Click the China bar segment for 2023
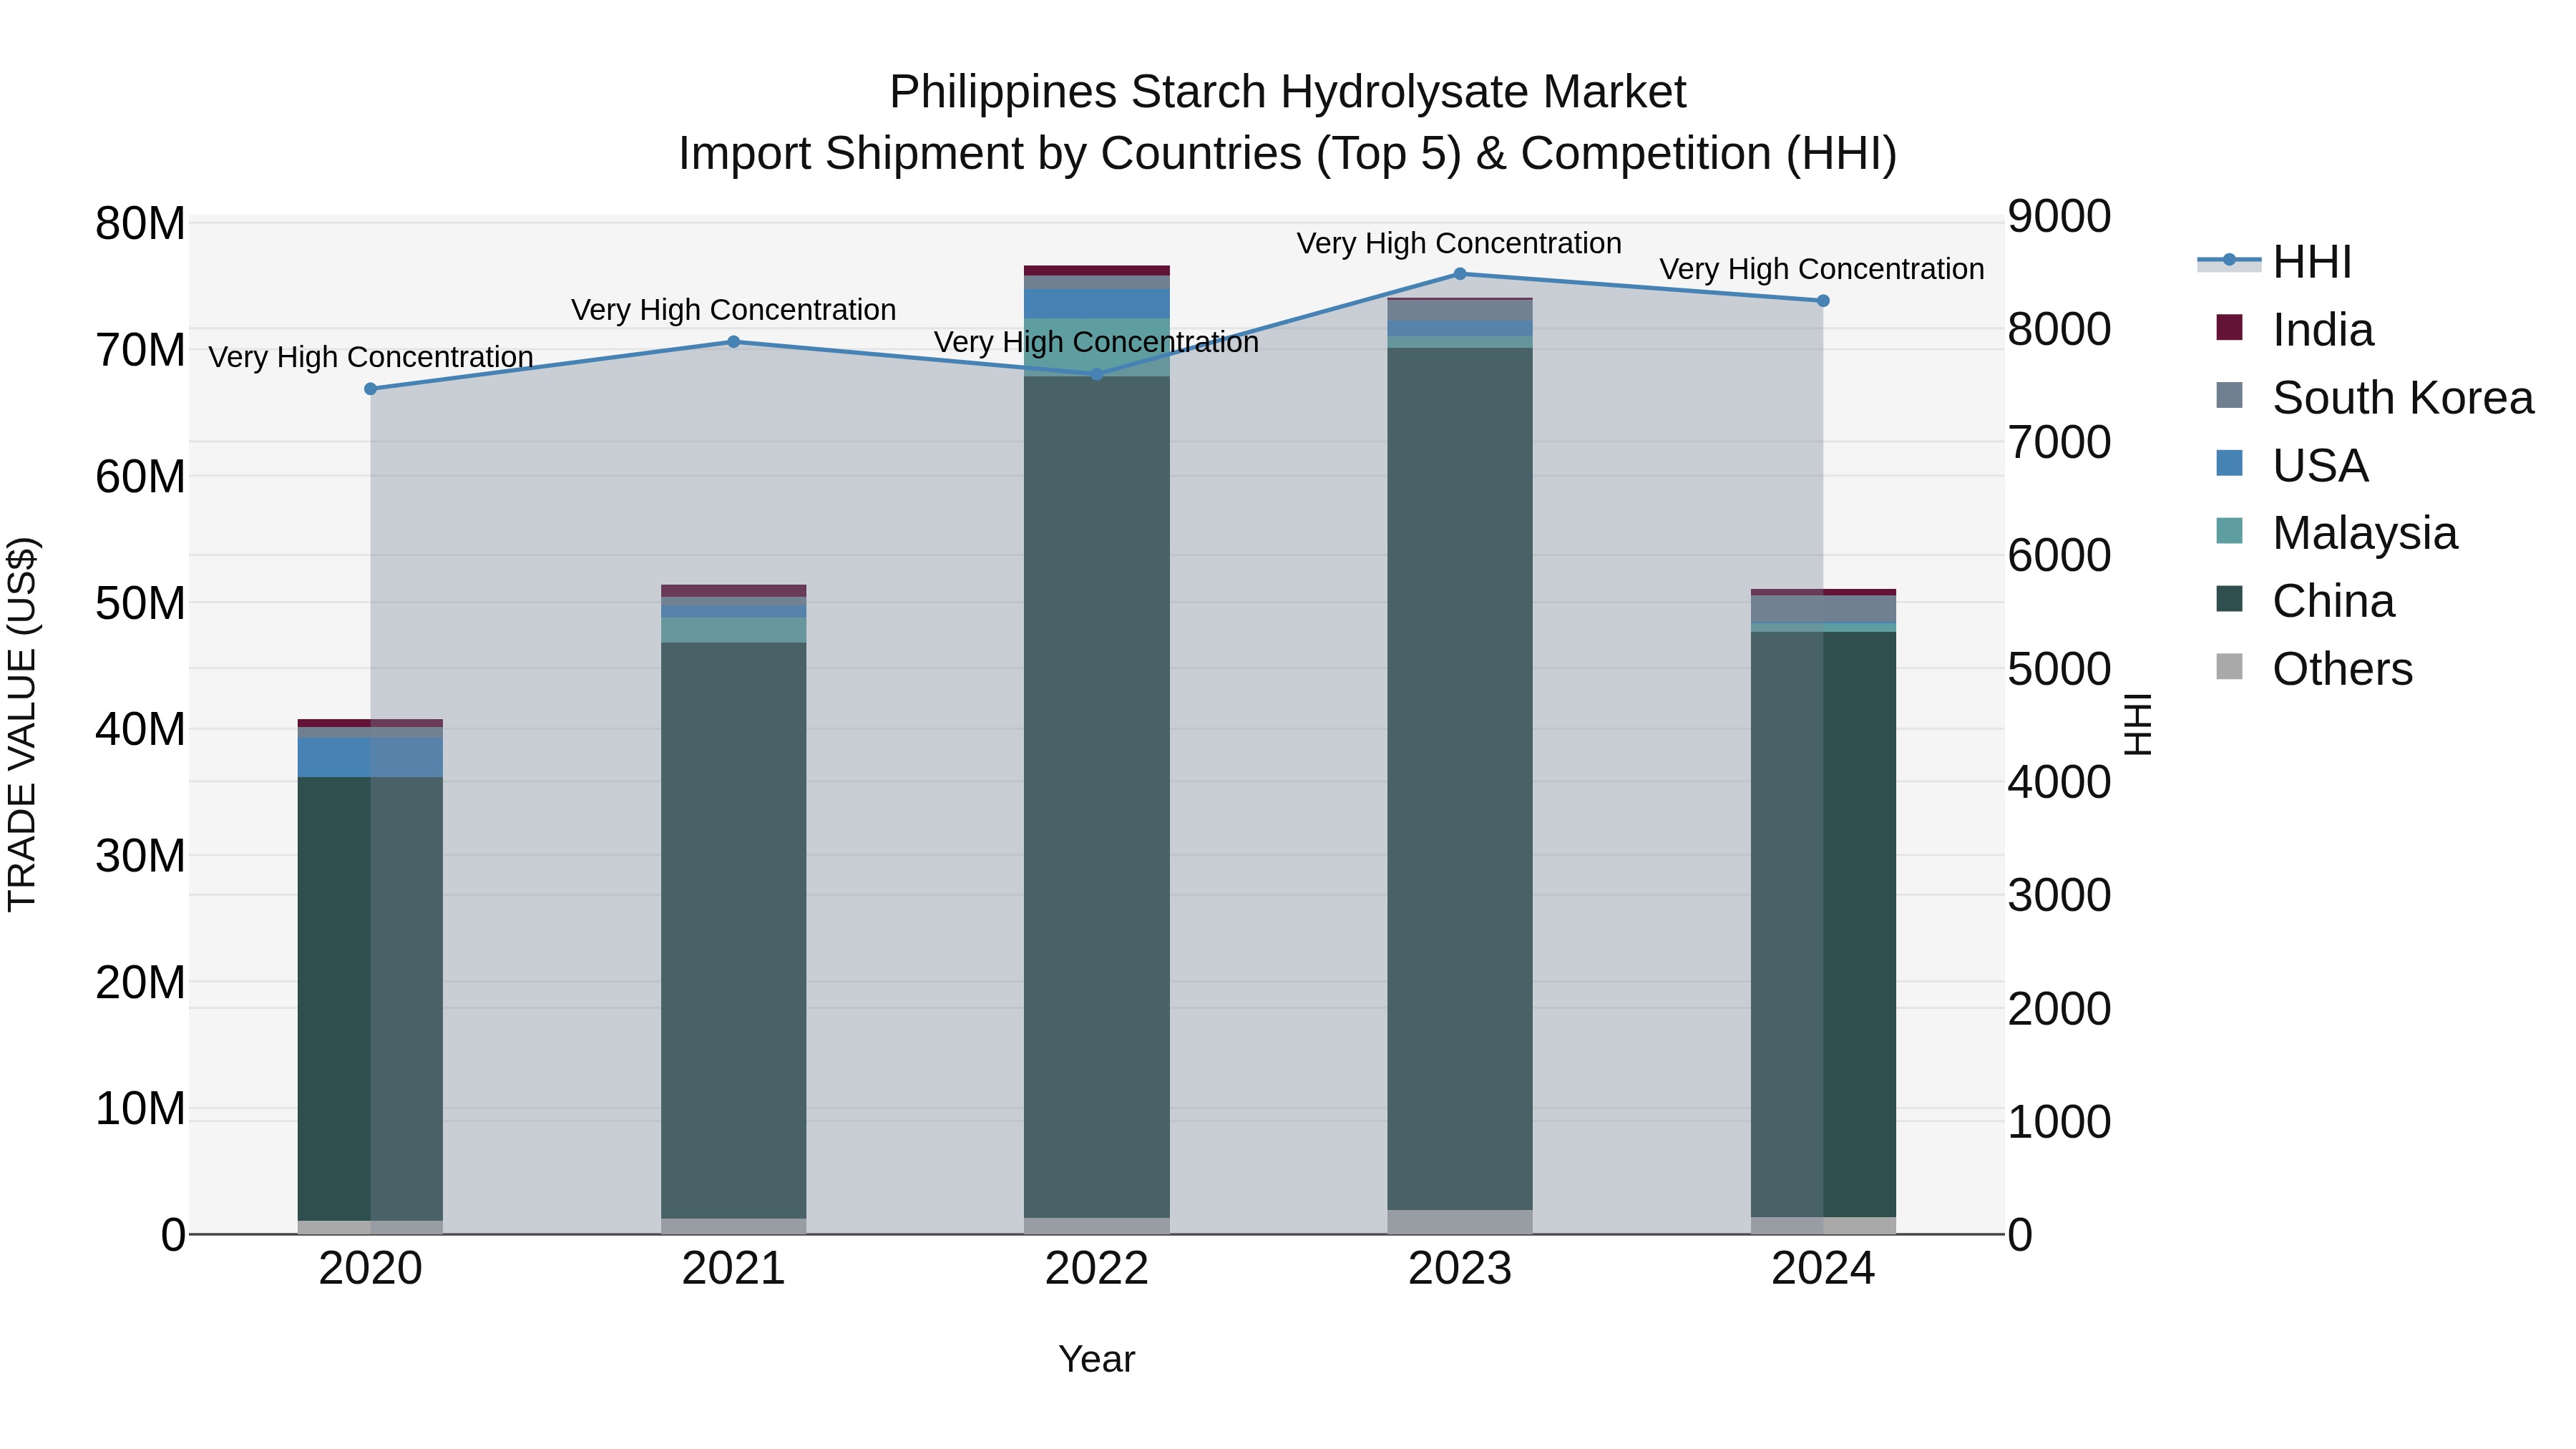This screenshot has height=1449, width=2576. [1459, 779]
